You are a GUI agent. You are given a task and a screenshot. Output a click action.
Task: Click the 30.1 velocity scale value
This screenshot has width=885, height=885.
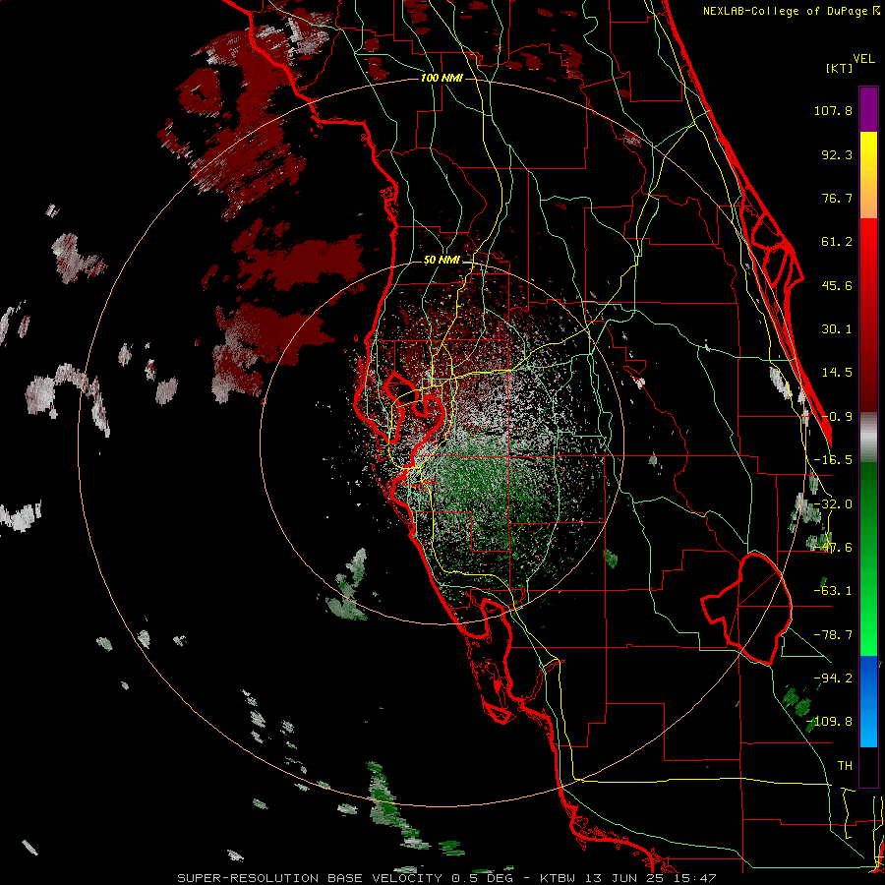[x=837, y=329]
